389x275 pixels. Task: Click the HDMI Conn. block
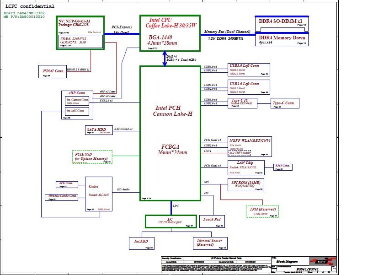[x=53, y=71]
